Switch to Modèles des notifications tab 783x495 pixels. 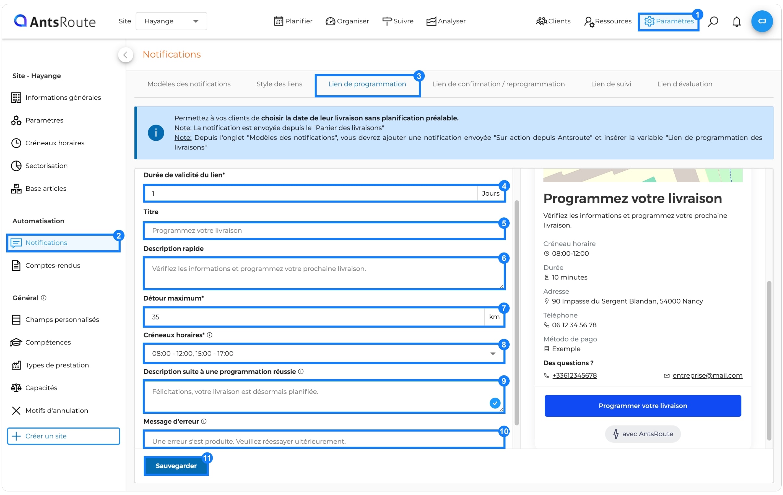189,84
